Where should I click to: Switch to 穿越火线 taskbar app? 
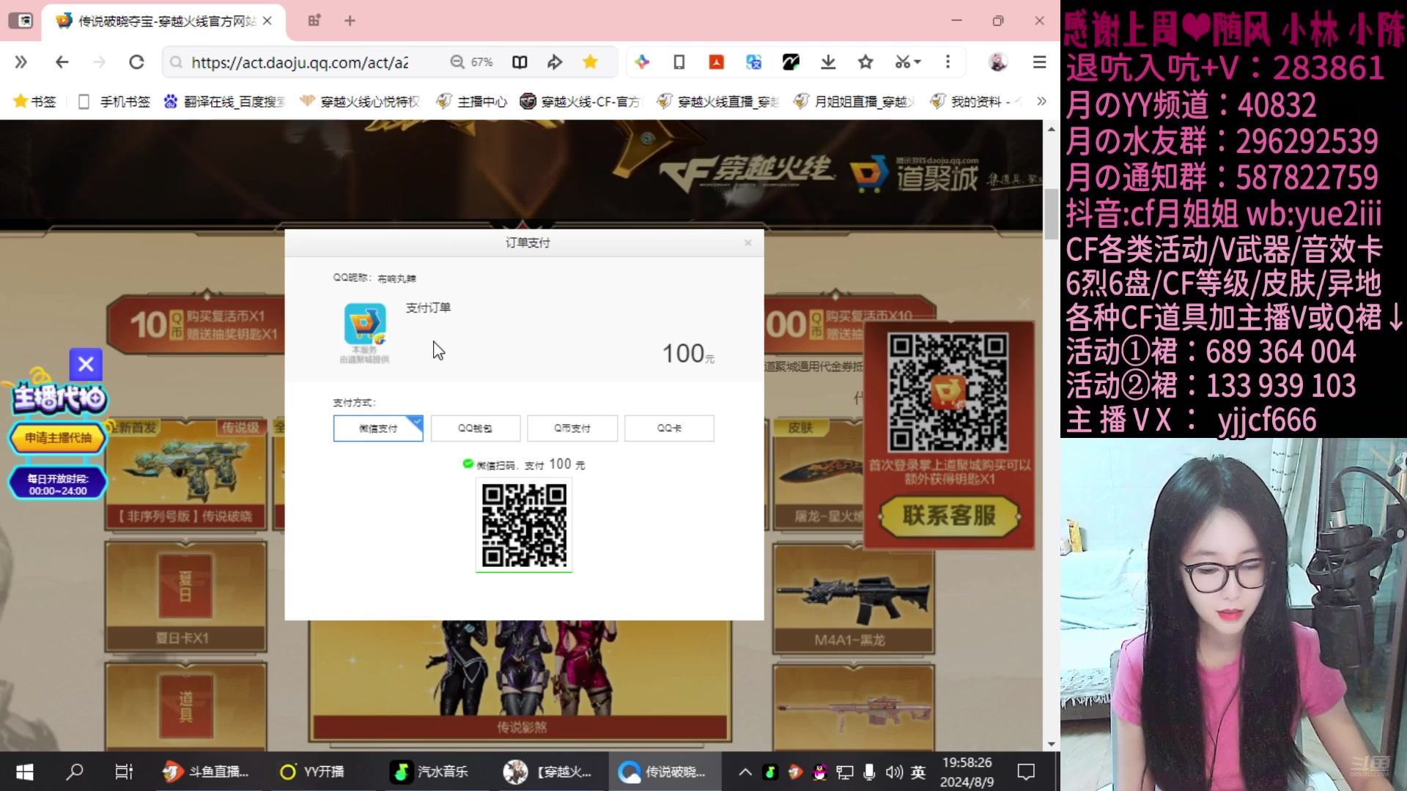[548, 772]
